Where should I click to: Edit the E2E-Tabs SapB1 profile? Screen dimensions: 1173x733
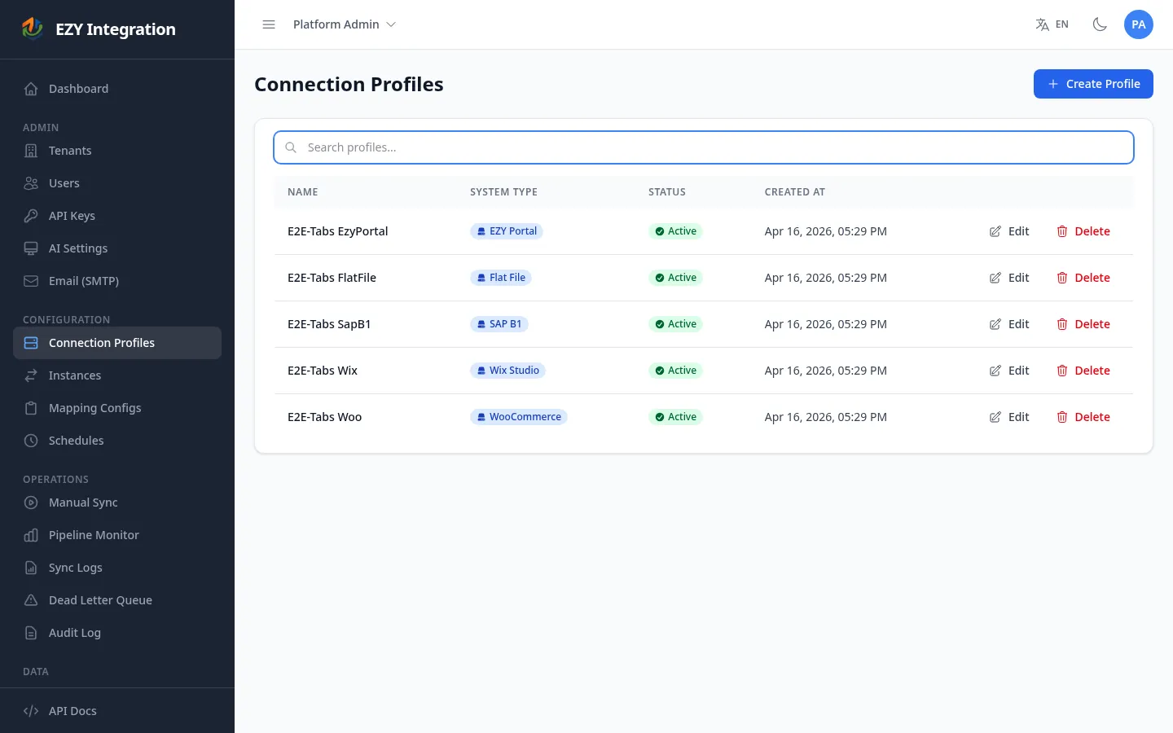[x=1009, y=324]
